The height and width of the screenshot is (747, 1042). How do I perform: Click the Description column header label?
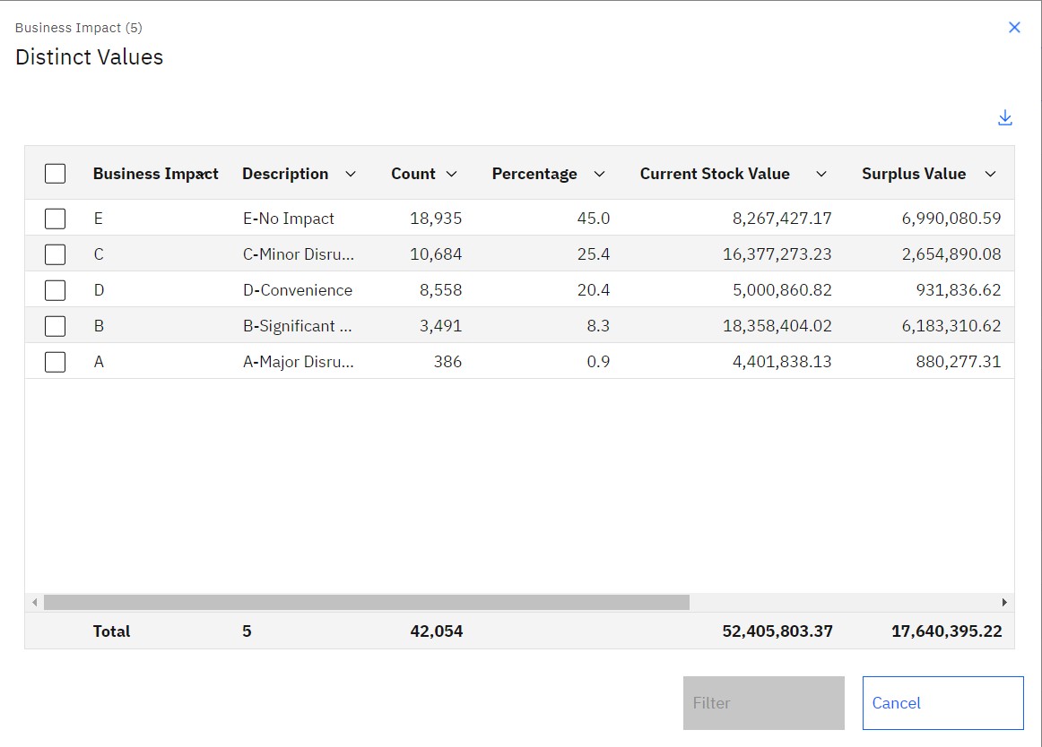tap(285, 174)
